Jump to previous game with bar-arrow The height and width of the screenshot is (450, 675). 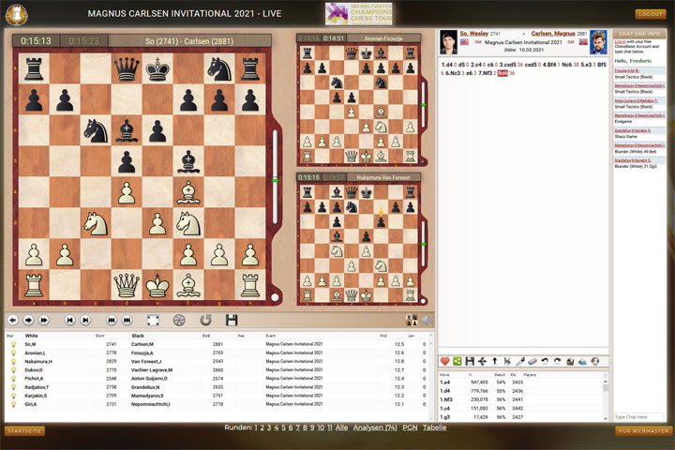(x=69, y=320)
